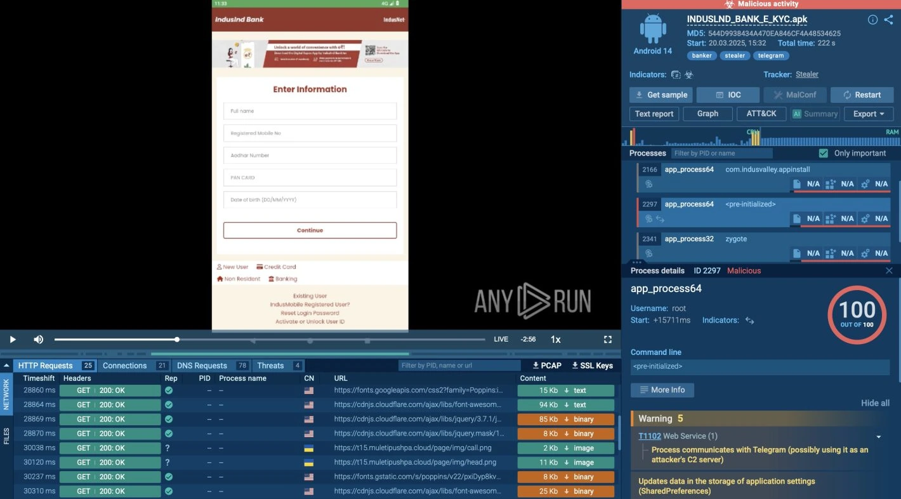Viewport: 901px width, 499px height.
Task: Open the Export dropdown
Action: point(868,114)
